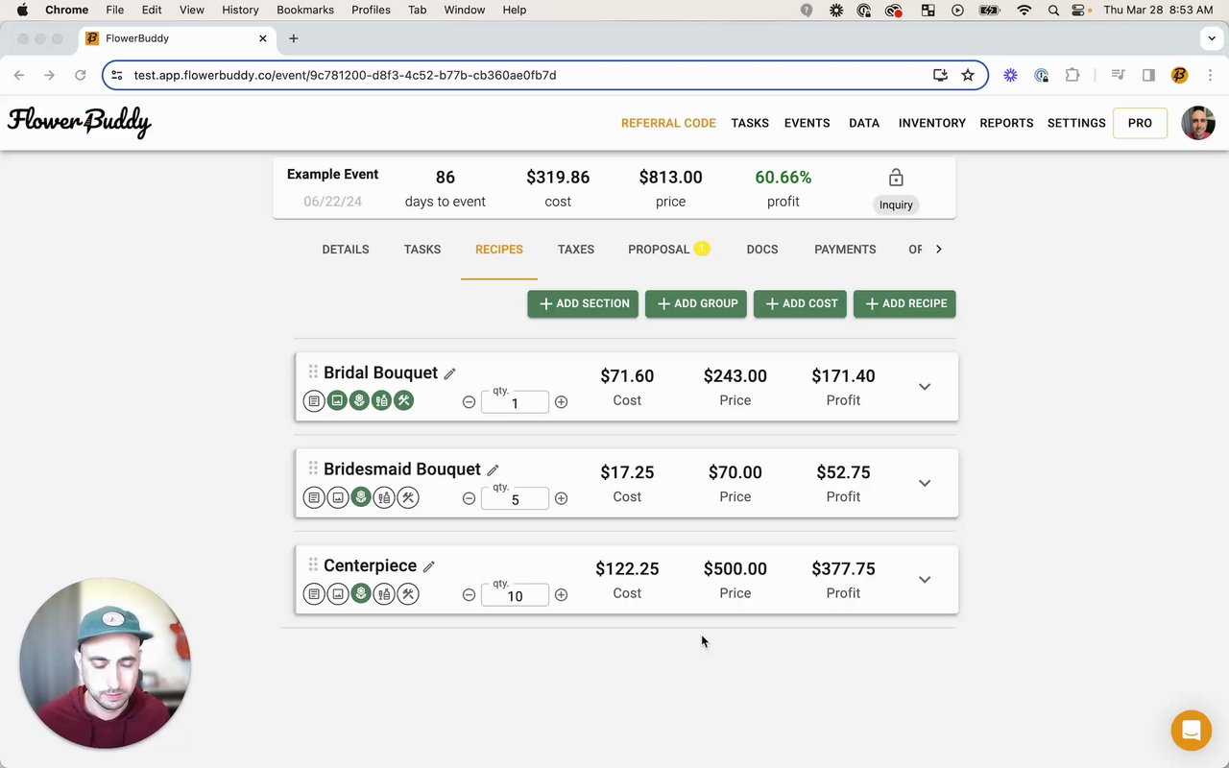Viewport: 1229px width, 768px height.
Task: Open the notes icon on Bridesmaid Bouquet
Action: [314, 497]
